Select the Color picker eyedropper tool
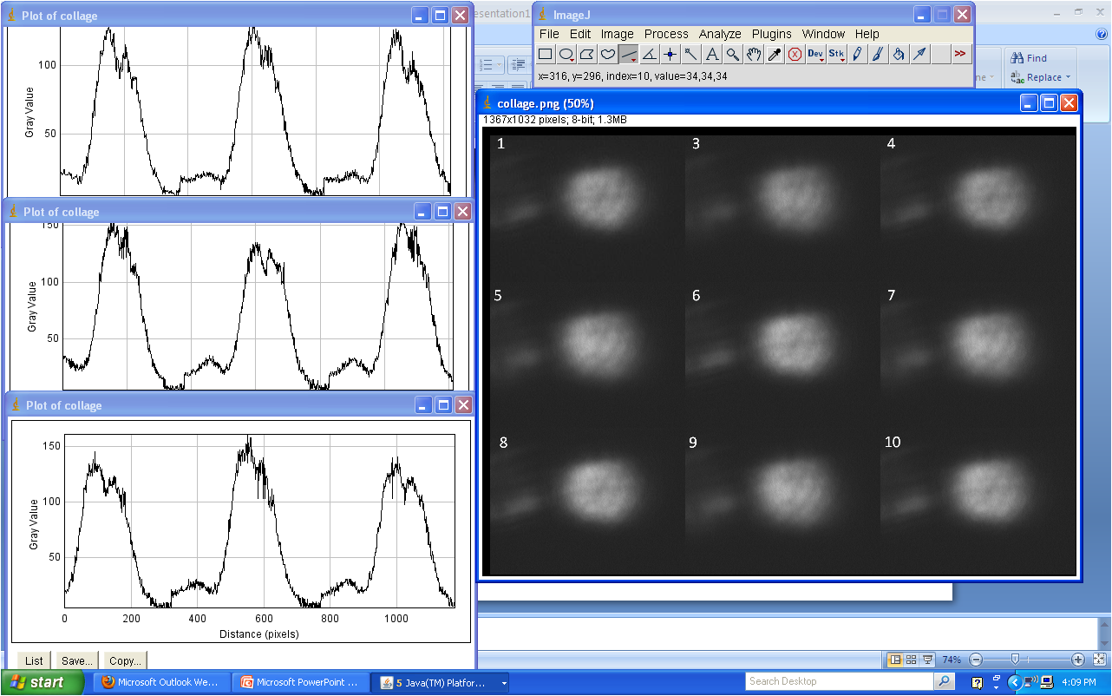 (775, 54)
